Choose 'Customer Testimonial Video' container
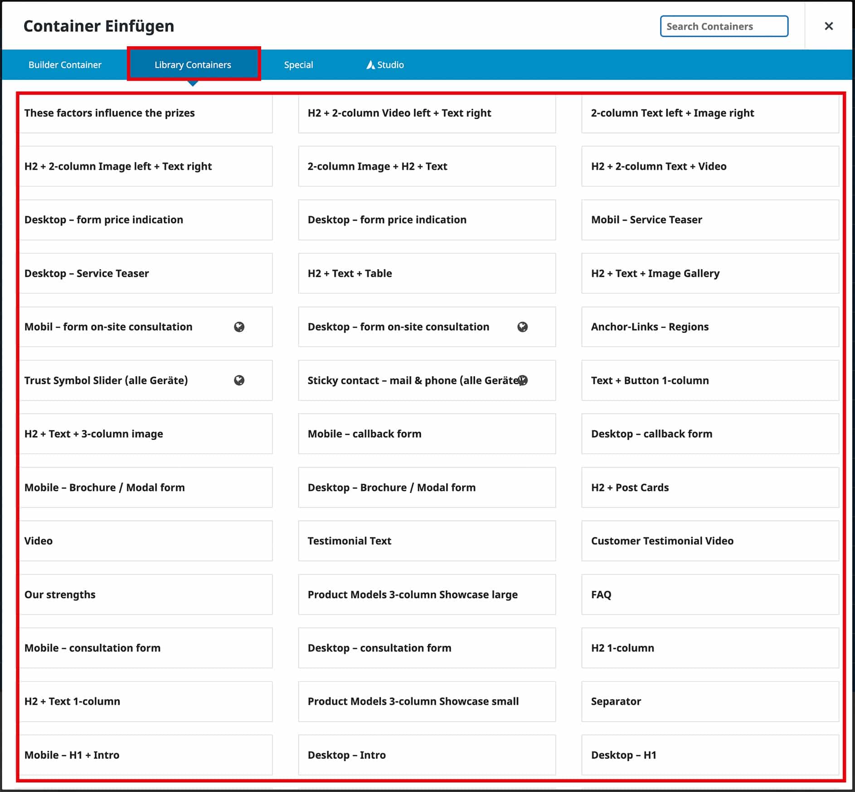Viewport: 855px width, 792px height. coord(710,541)
